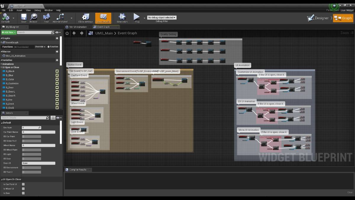Click the Class Defaults toolbar icon
The width and height of the screenshot is (355, 200).
point(103,17)
